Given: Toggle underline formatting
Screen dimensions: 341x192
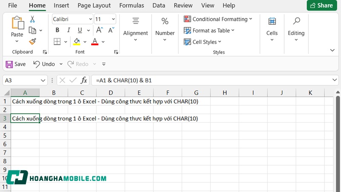Looking at the screenshot, I should point(80,30).
